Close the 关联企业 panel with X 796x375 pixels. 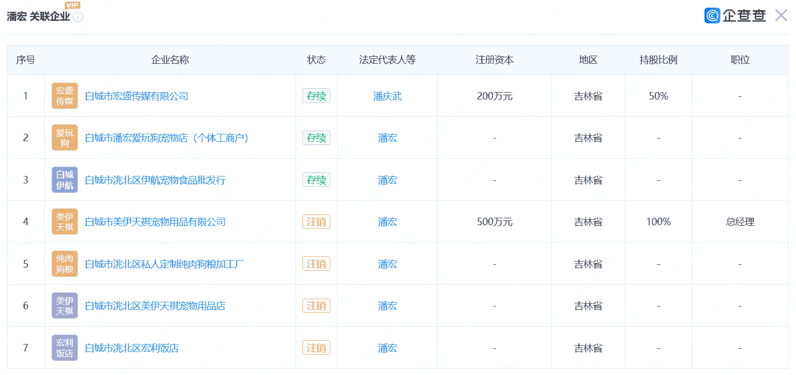click(781, 16)
